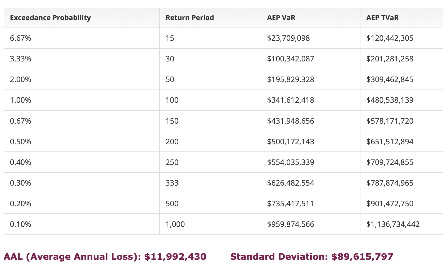Click the AEP VaR column header
The image size is (443, 269).
coord(281,18)
